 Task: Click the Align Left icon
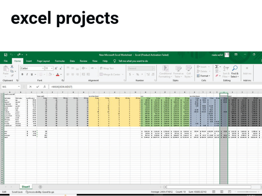point(68,74)
